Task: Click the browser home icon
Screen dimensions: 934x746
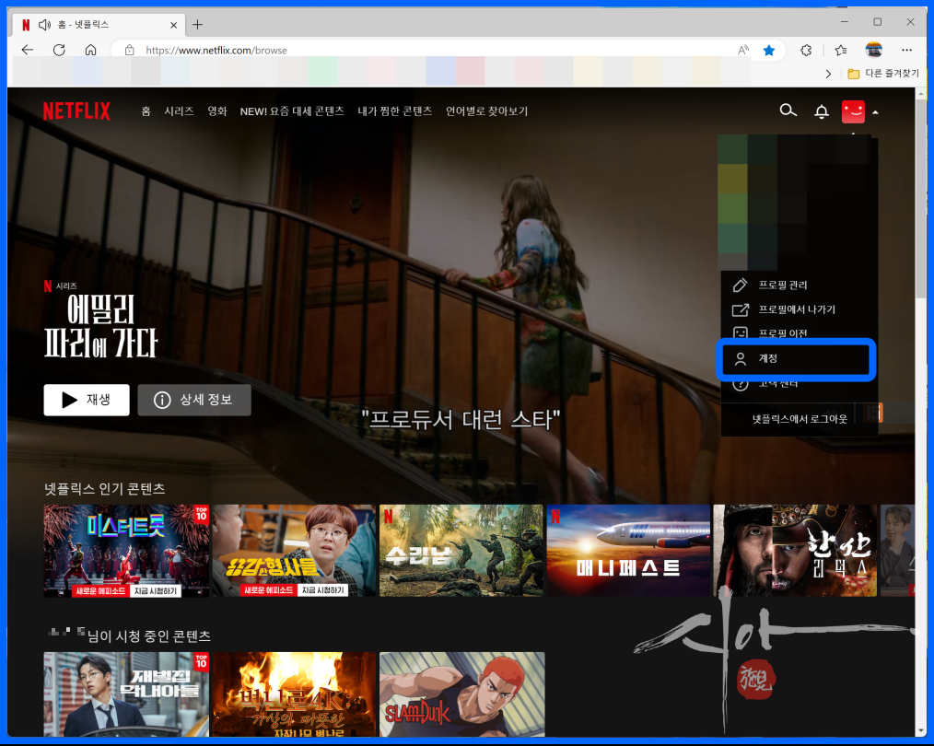Action: (x=90, y=50)
